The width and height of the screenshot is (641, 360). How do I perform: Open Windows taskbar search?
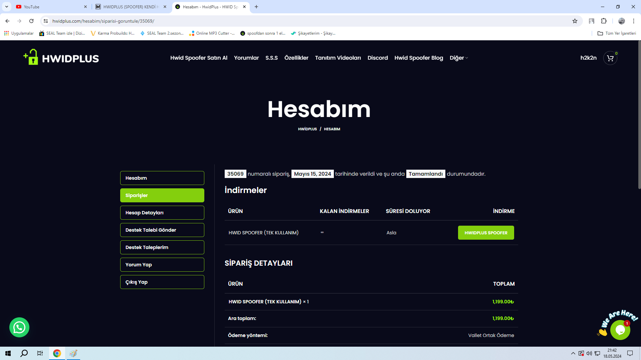pos(24,353)
